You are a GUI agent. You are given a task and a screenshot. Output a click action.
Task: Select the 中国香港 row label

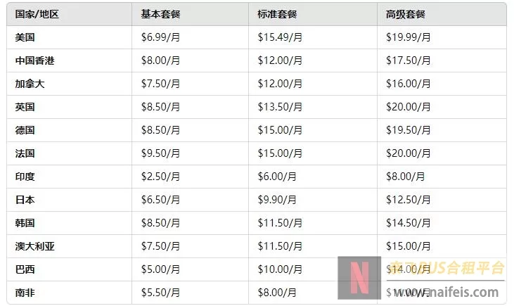point(34,60)
